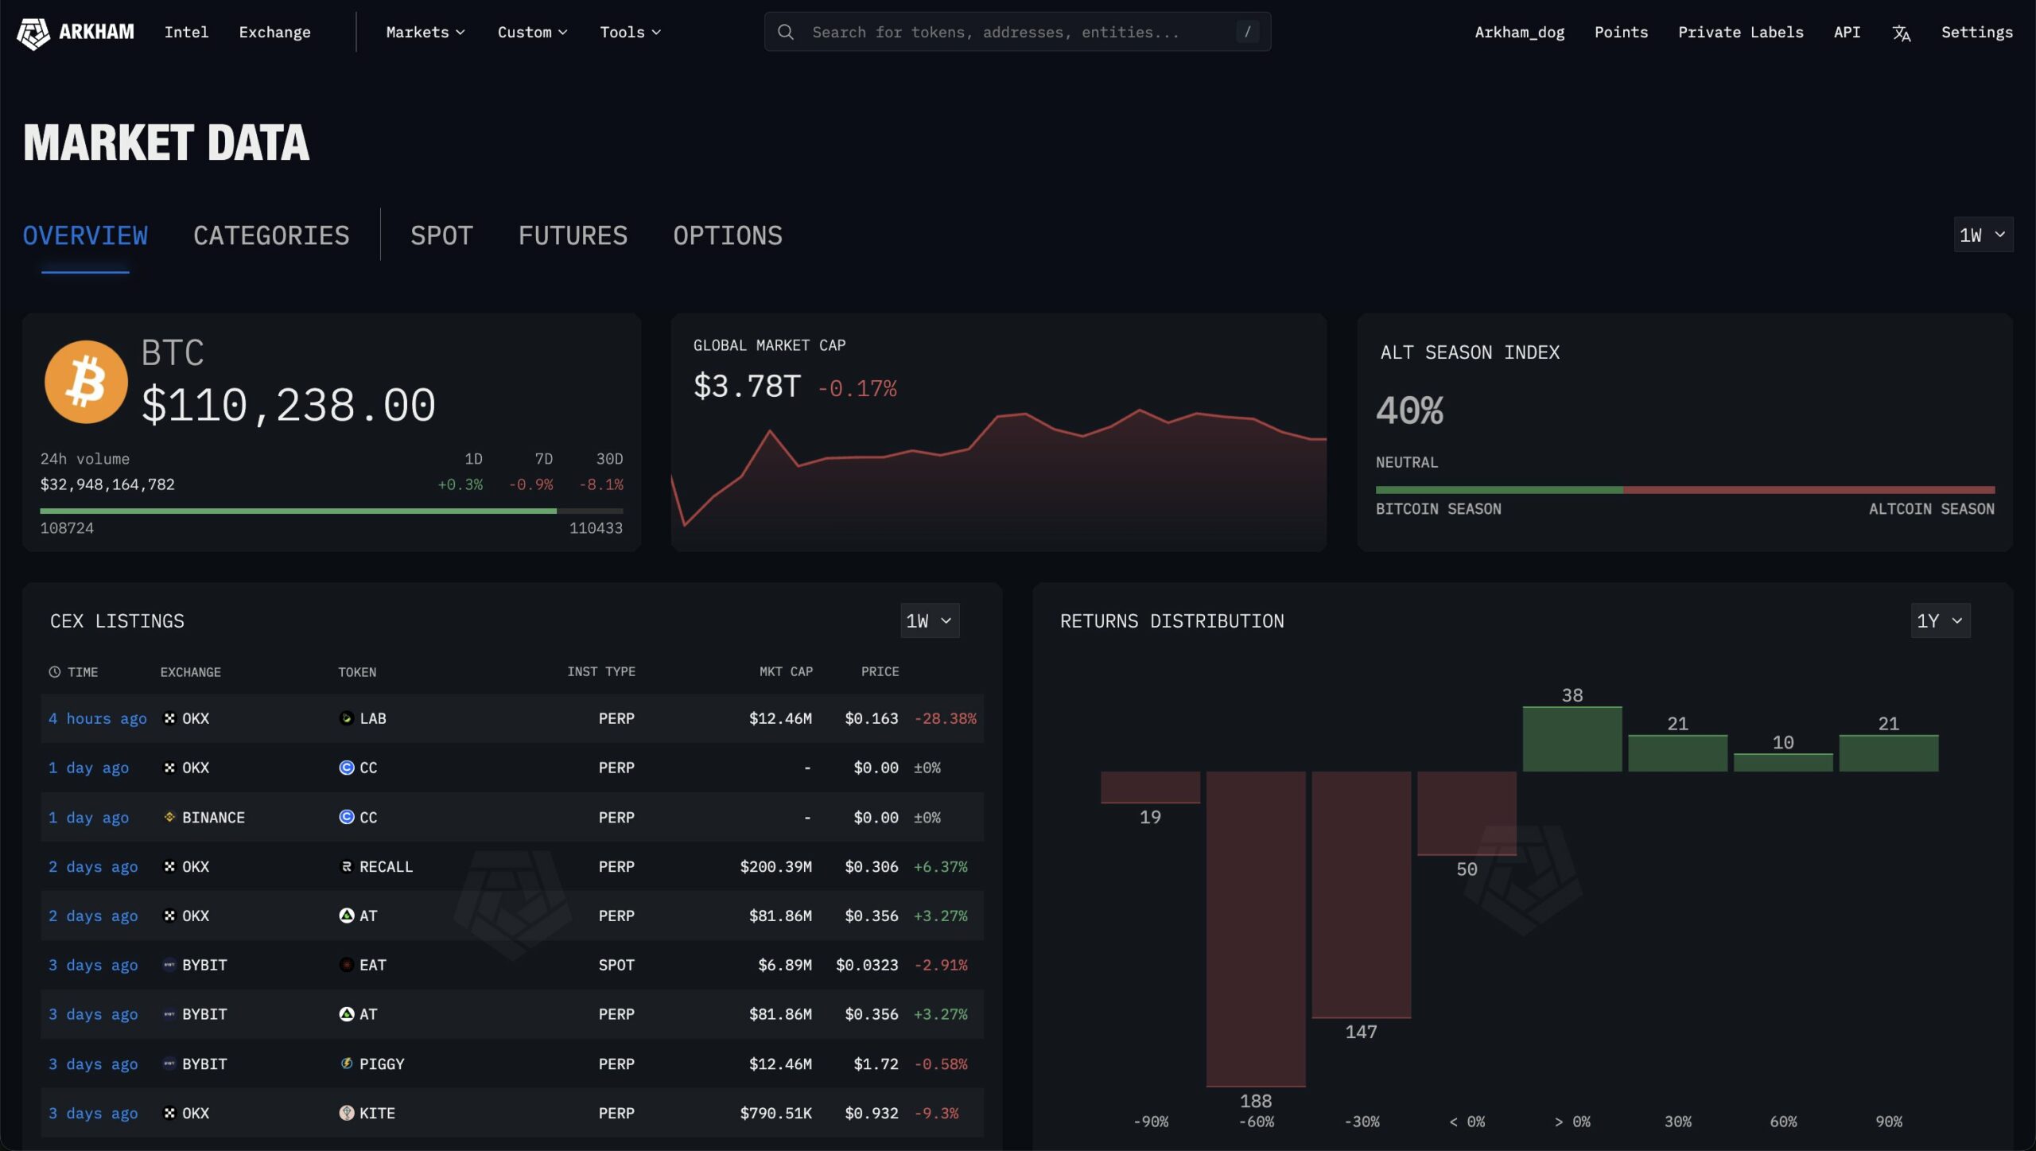Open the Points page
The width and height of the screenshot is (2036, 1151).
(1621, 32)
